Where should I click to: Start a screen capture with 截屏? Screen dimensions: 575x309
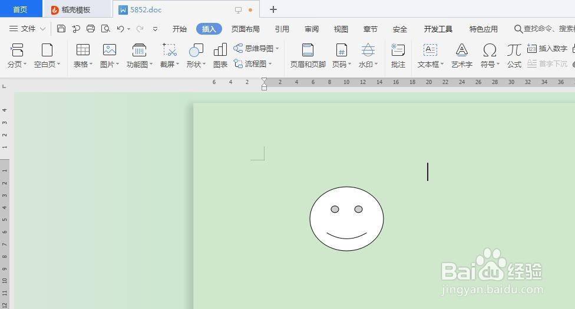tap(170, 55)
